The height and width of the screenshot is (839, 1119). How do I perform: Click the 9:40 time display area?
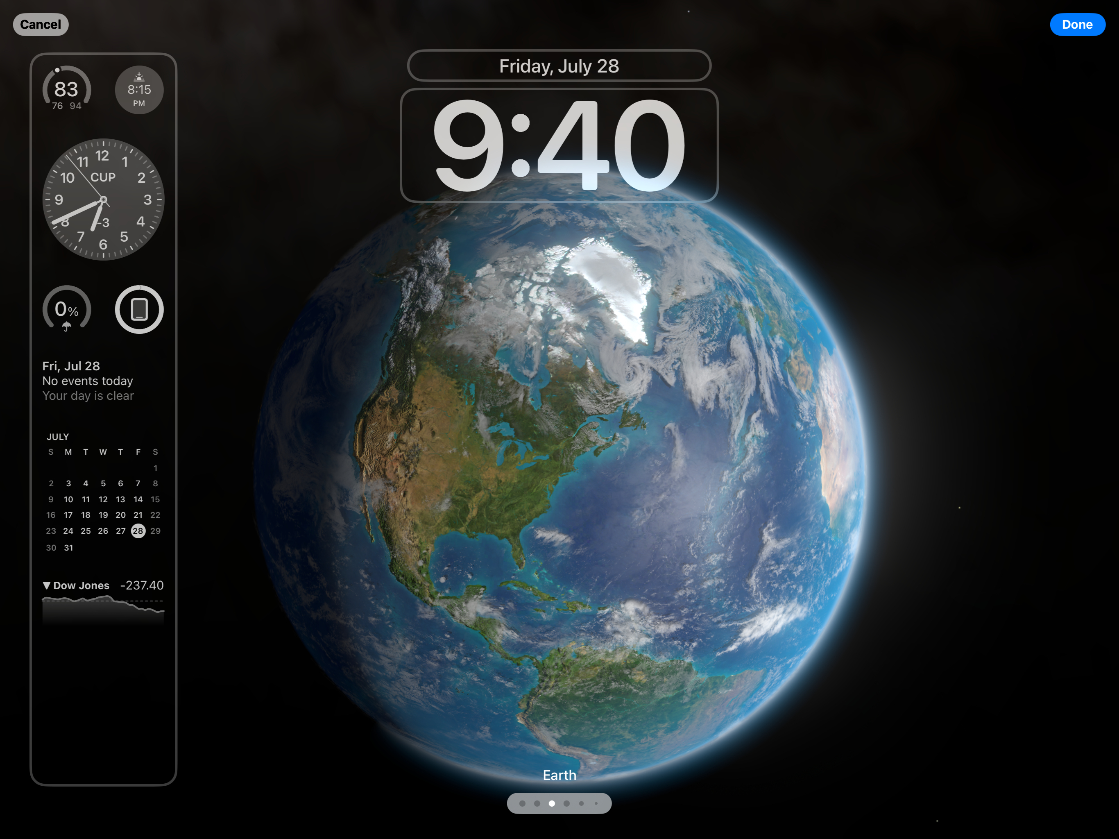pos(561,145)
